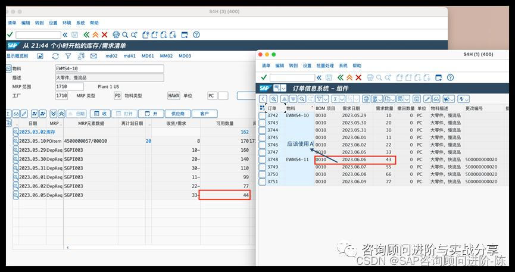Image resolution: width=515 pixels, height=272 pixels.
Task: Click the glasses Display icon left of 日期 button
Action: click(x=15, y=114)
